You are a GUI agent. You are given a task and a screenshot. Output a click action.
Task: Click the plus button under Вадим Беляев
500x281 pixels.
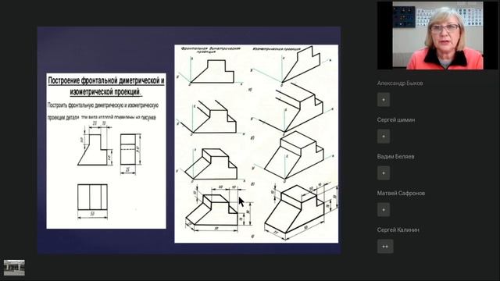[384, 173]
